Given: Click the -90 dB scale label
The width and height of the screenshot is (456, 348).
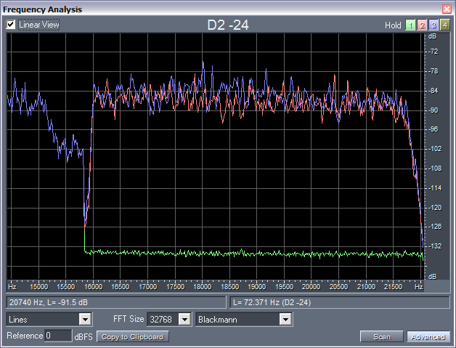Looking at the screenshot, I should click(433, 110).
